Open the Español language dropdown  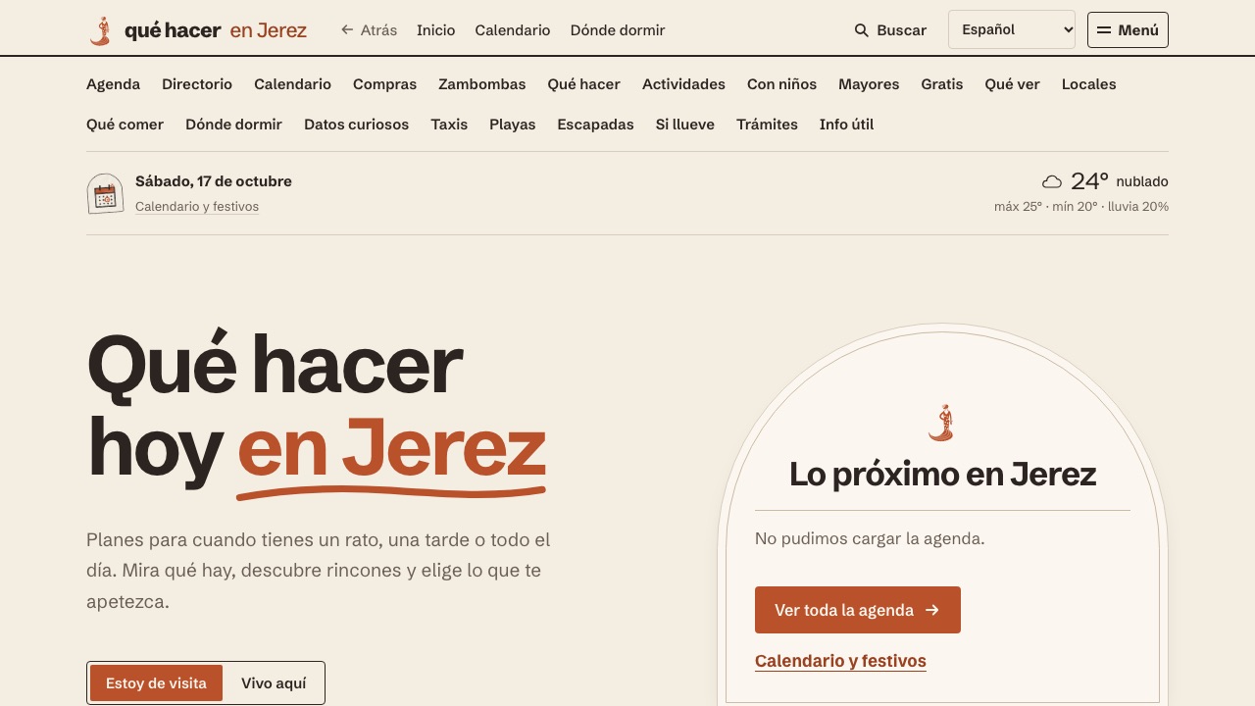pyautogui.click(x=1012, y=29)
